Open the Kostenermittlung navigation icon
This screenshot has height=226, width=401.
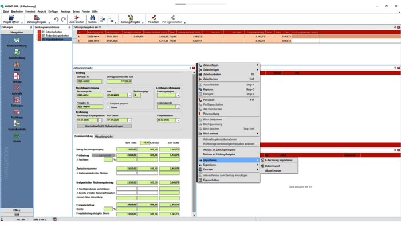(17, 41)
